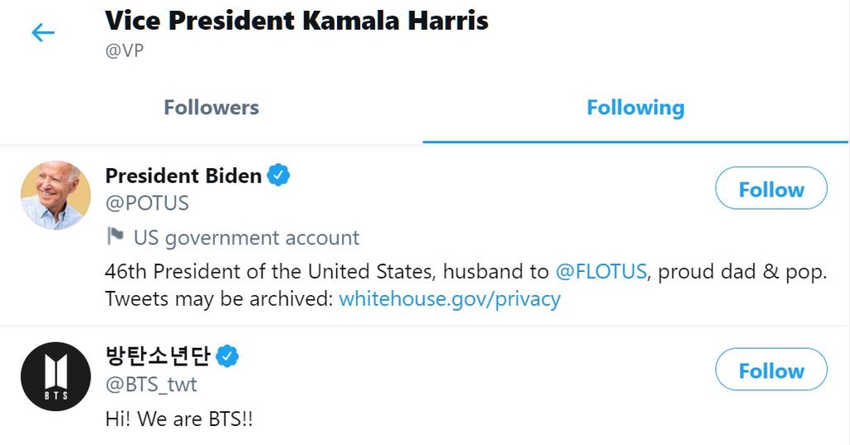Image resolution: width=850 pixels, height=445 pixels.
Task: Click the @VP handle under the heading
Action: coord(125,51)
